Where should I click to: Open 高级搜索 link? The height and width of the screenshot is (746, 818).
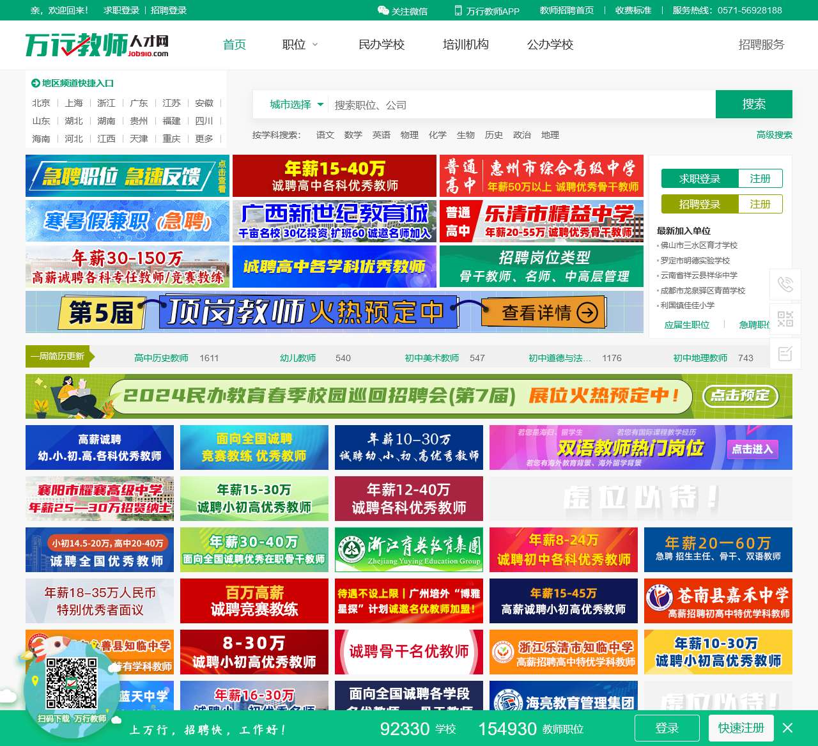pos(775,135)
